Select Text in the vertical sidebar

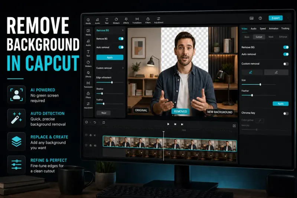pos(88,53)
